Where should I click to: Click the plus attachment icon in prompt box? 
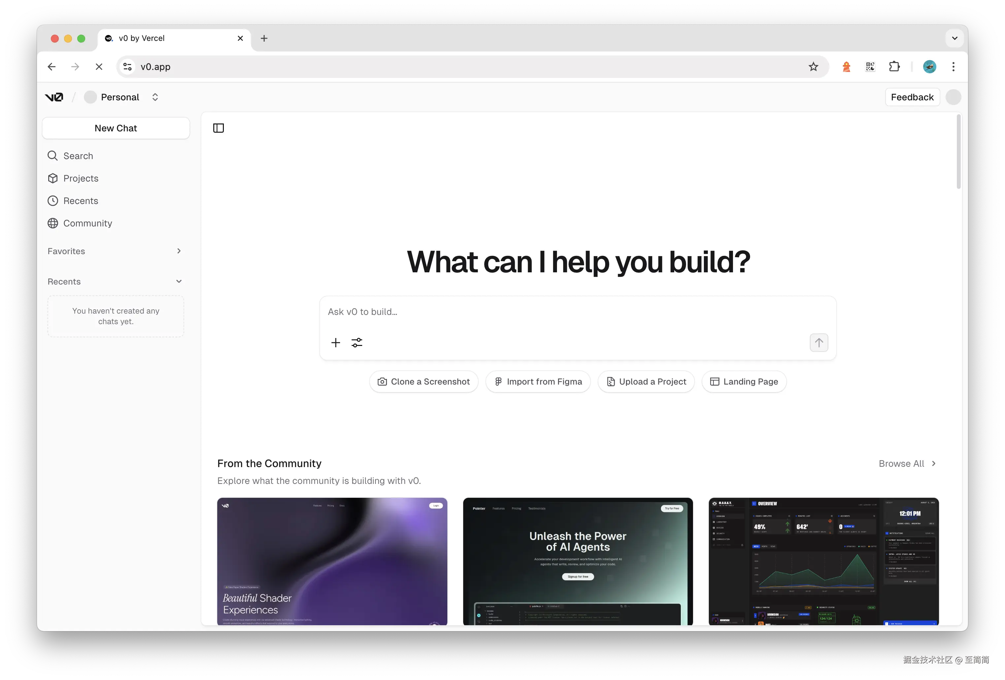click(335, 343)
